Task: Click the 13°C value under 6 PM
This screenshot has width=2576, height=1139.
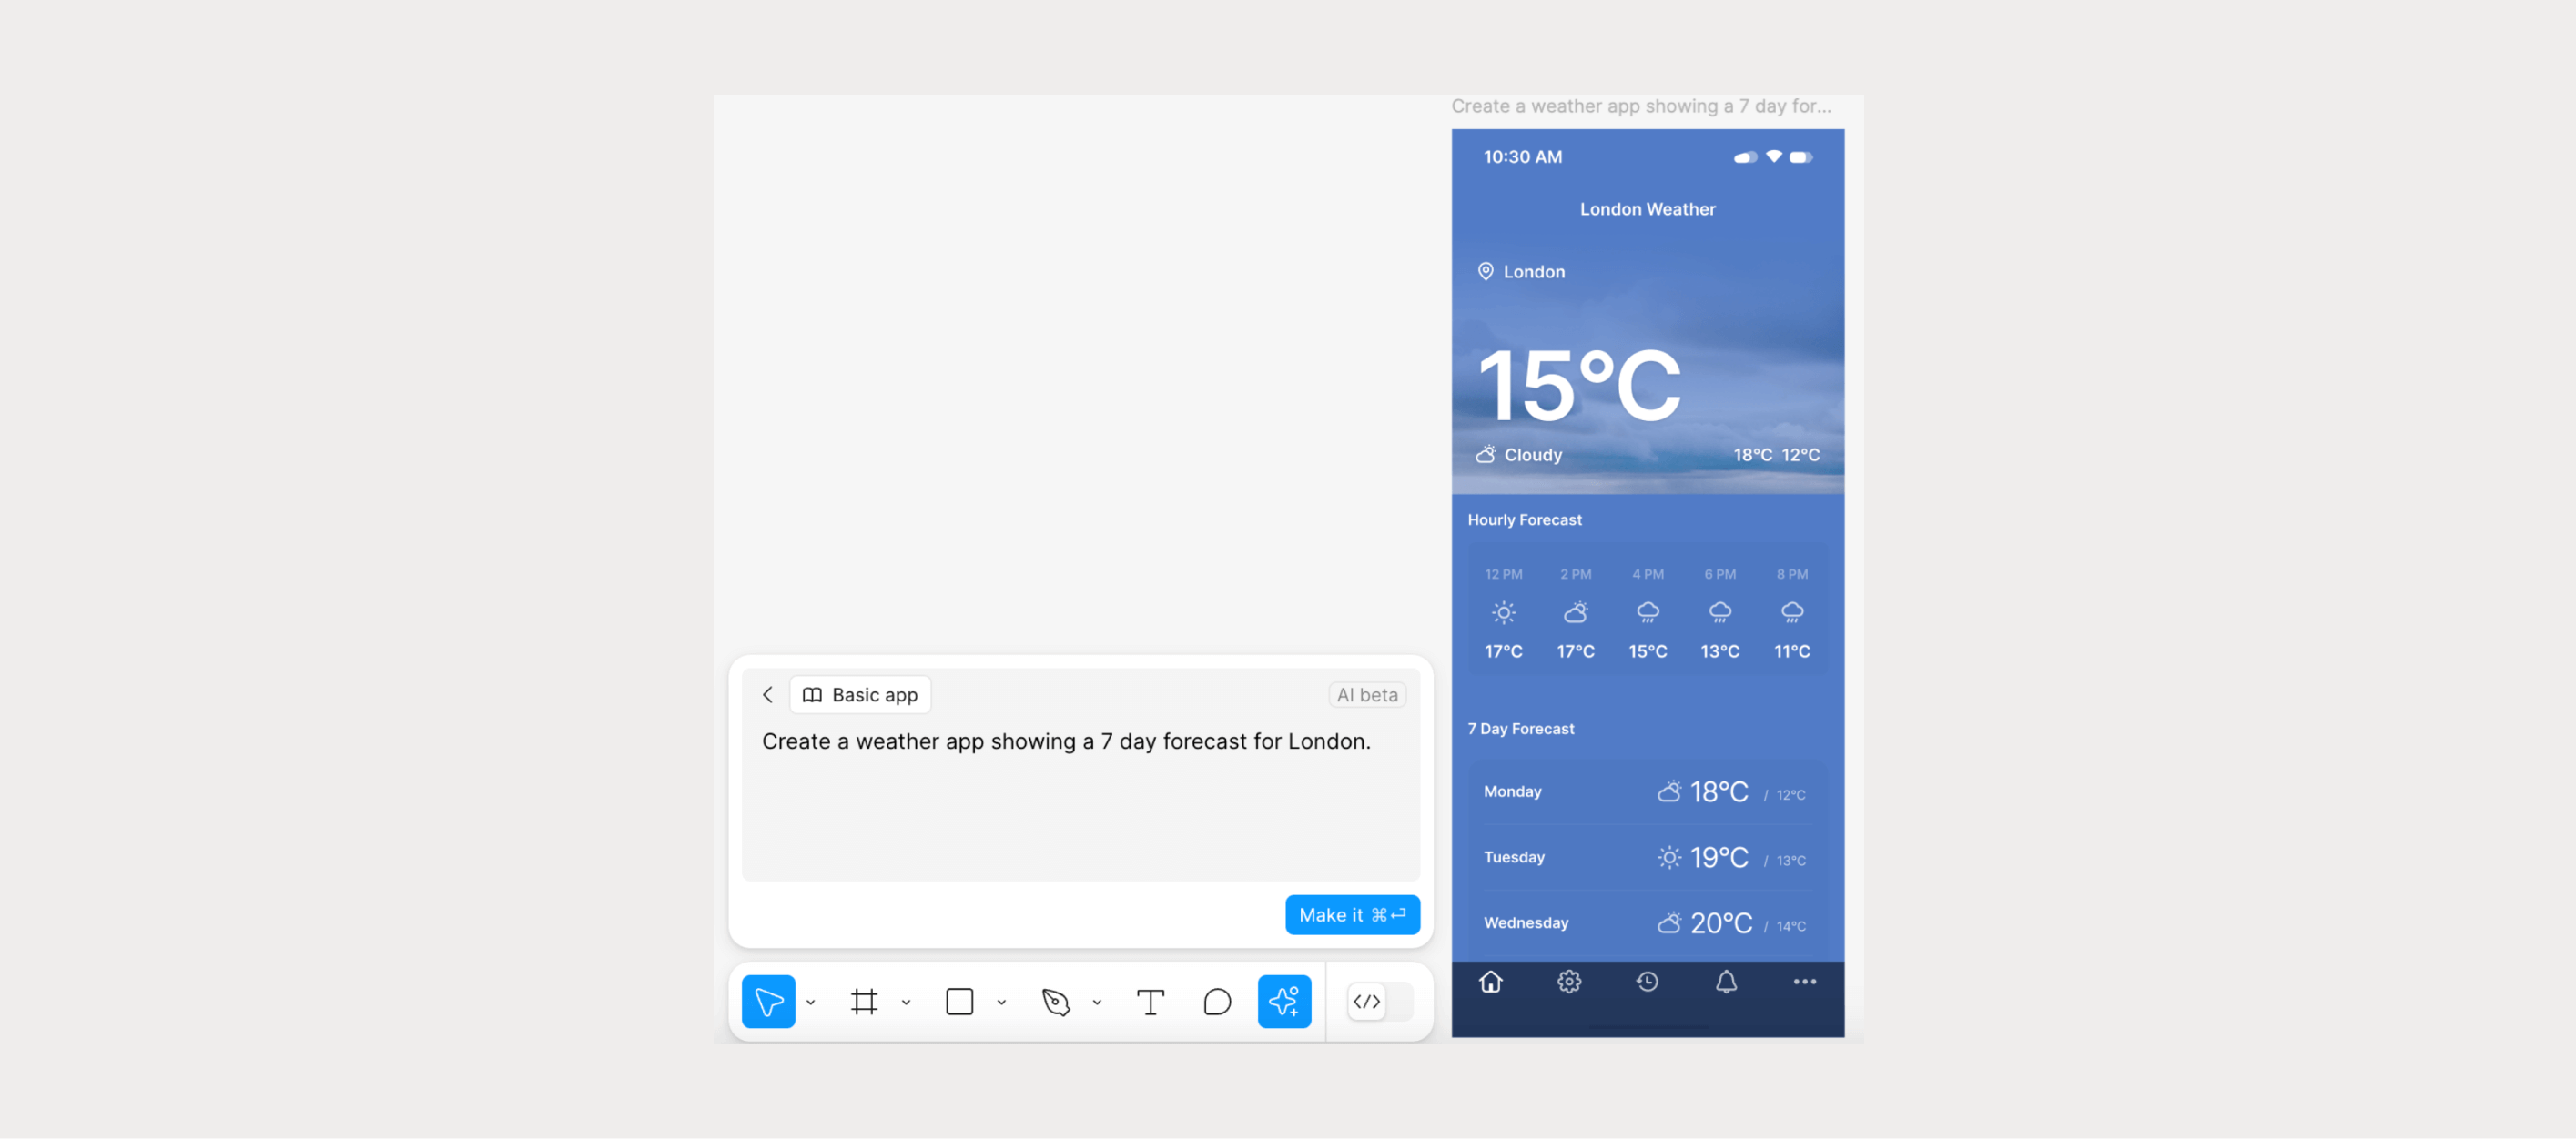Action: coord(1720,651)
